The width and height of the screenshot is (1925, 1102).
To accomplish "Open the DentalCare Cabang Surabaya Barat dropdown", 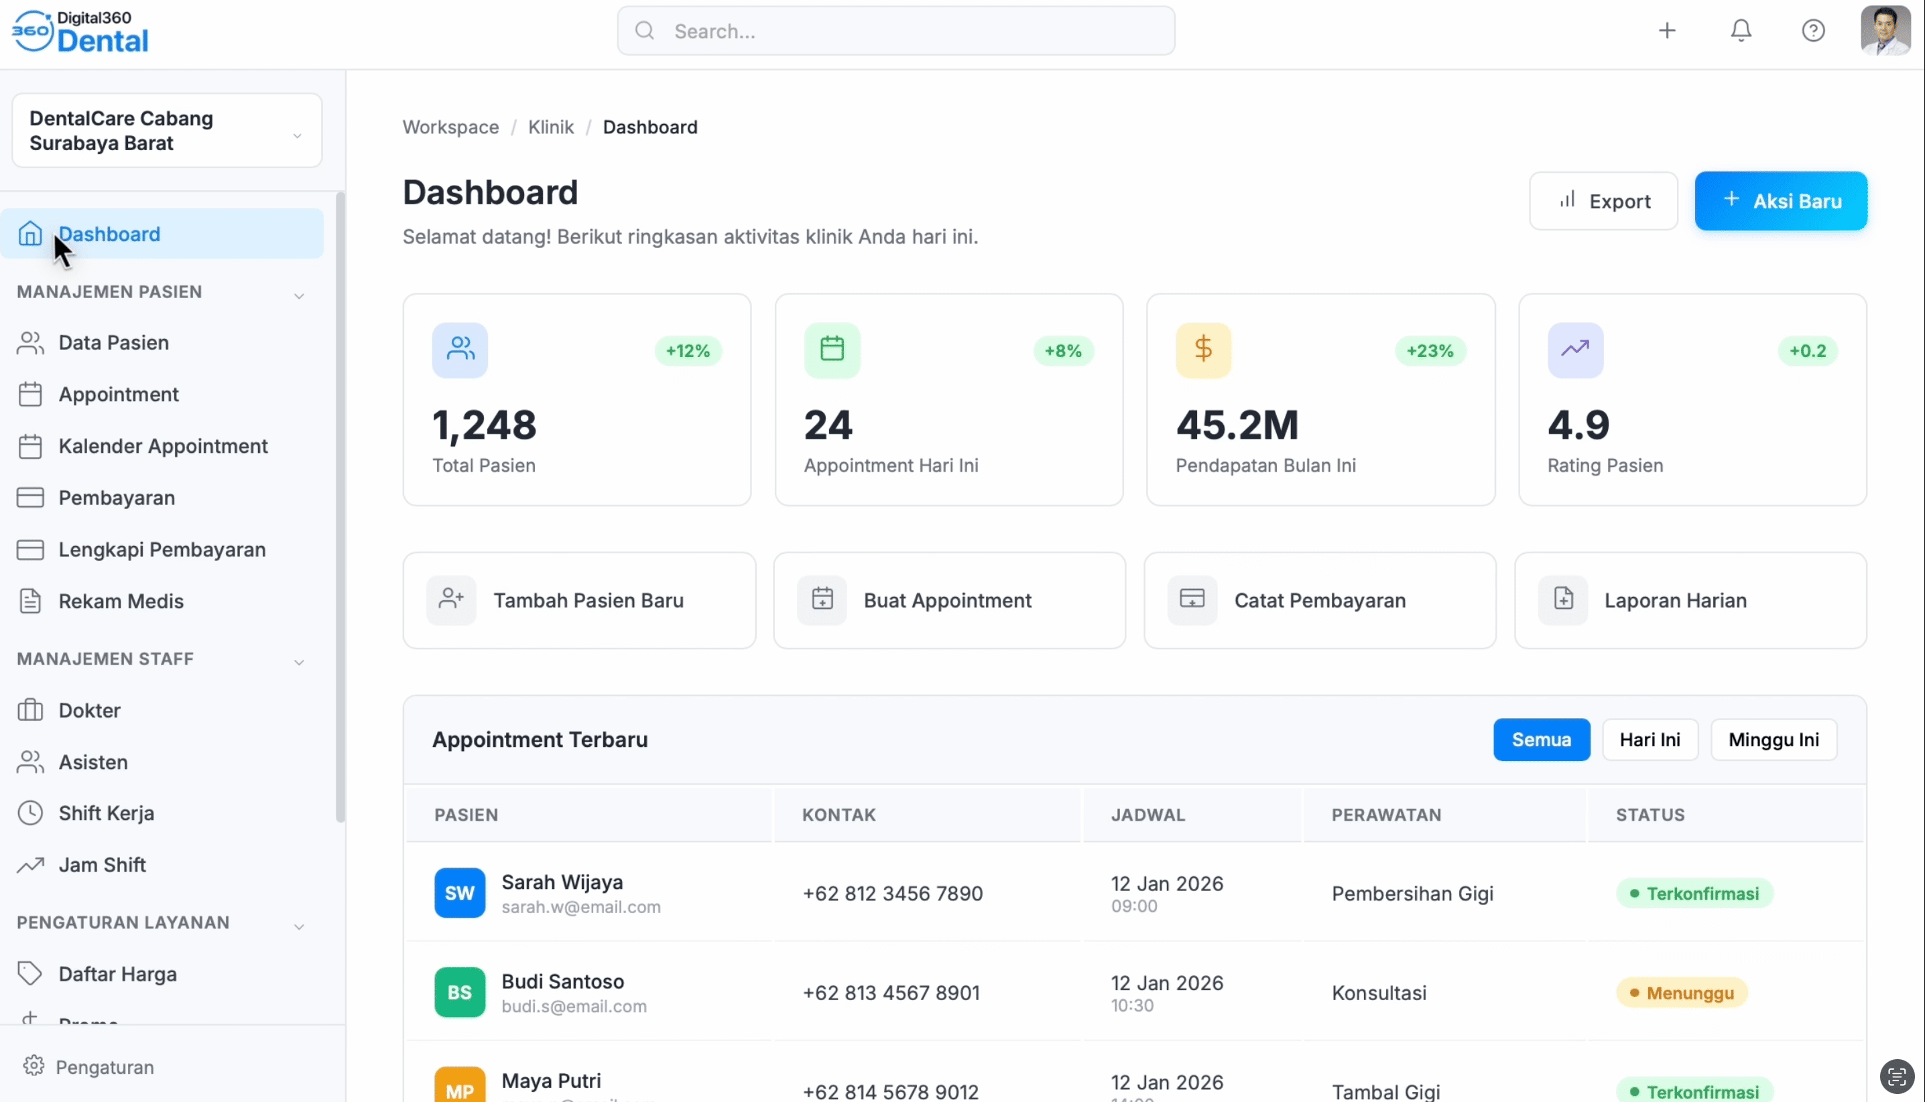I will pyautogui.click(x=167, y=131).
